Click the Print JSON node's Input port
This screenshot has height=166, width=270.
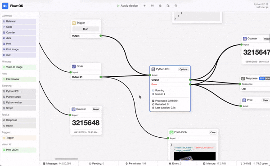(168, 138)
